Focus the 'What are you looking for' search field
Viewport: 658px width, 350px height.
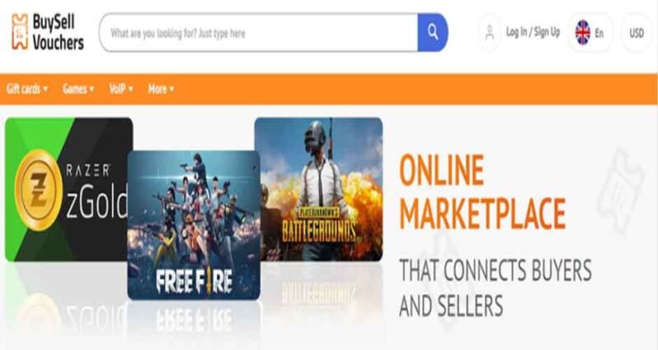click(259, 33)
